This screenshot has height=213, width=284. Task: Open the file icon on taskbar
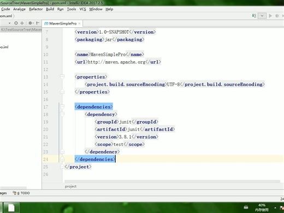coord(11,208)
